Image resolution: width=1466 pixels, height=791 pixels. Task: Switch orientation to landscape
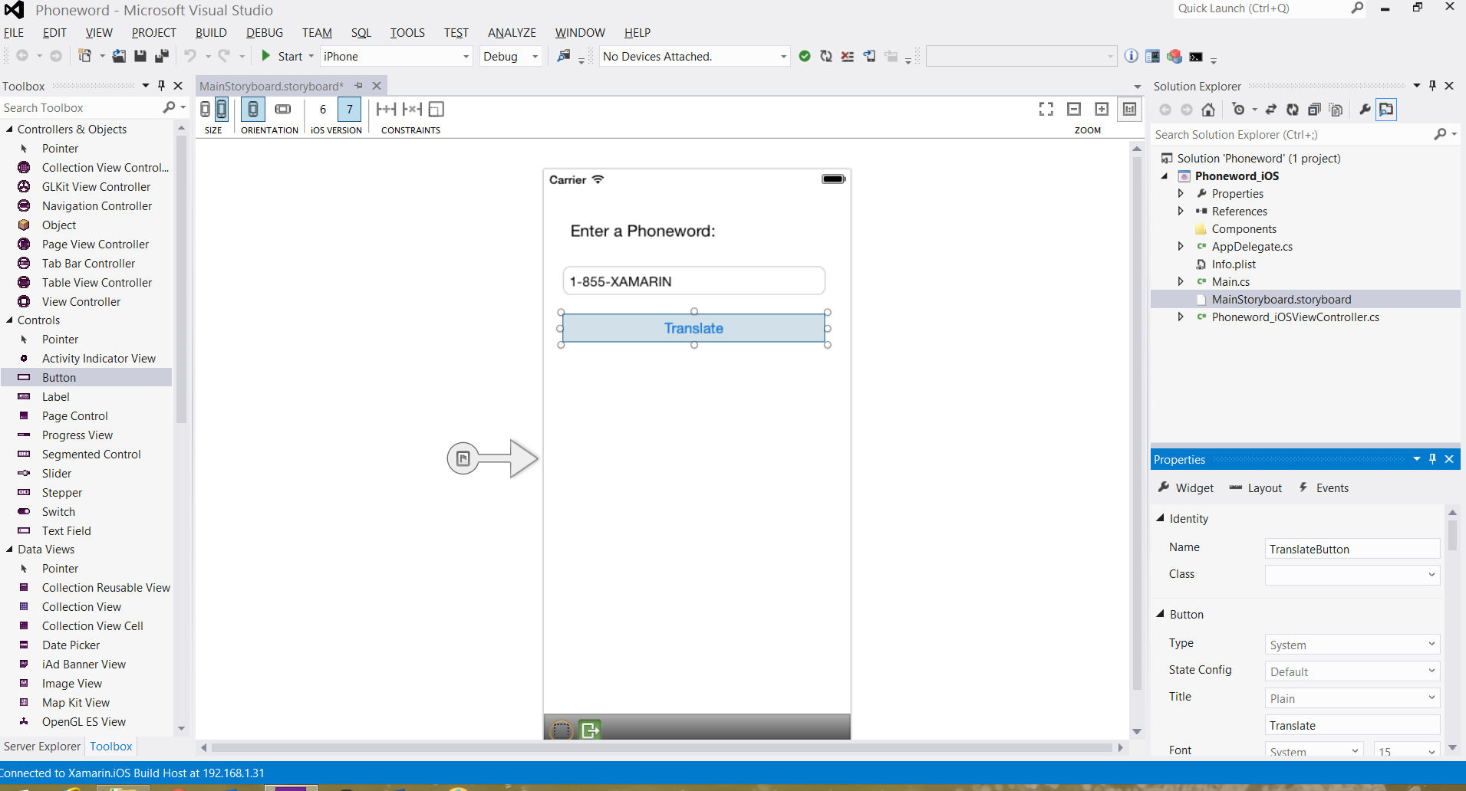[283, 109]
